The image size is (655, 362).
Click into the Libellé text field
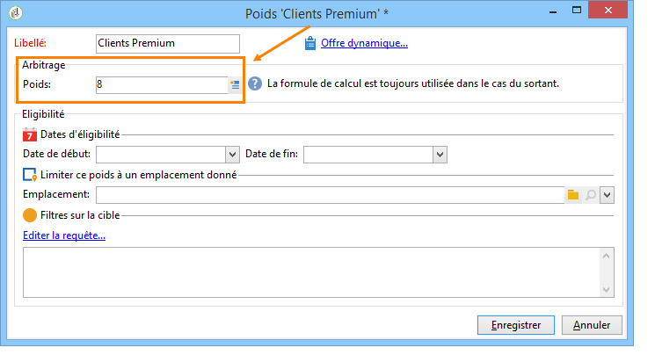(x=168, y=44)
